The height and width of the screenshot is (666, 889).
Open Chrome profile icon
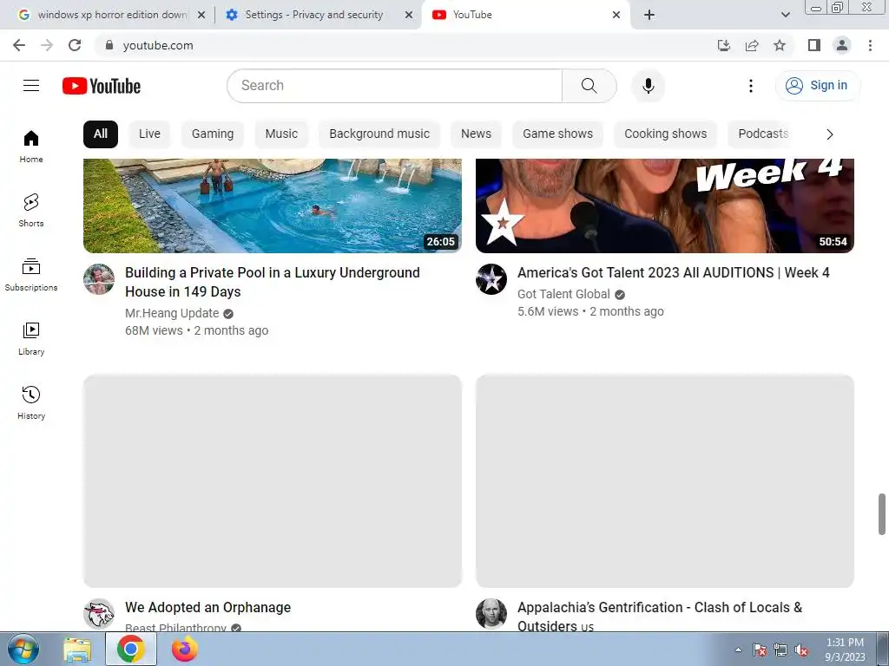pyautogui.click(x=842, y=45)
